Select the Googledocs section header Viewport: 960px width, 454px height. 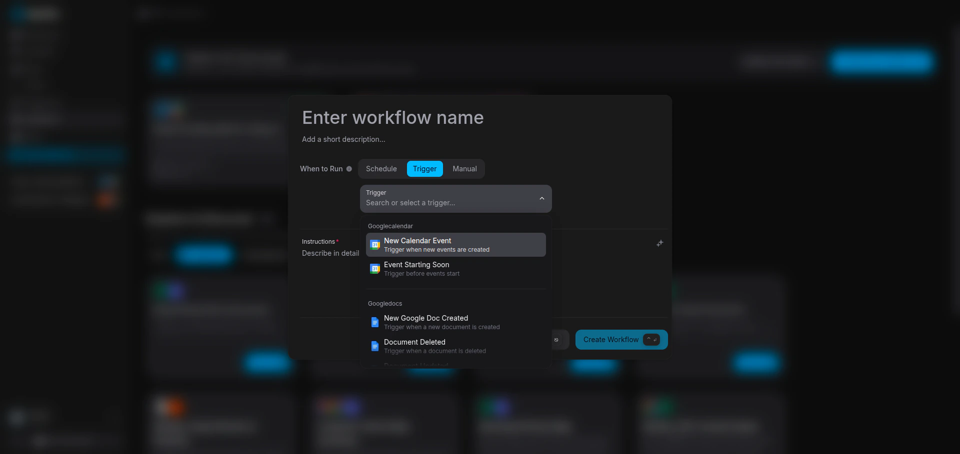384,303
